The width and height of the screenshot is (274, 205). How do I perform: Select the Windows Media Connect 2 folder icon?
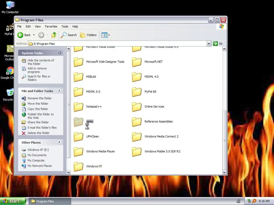137,137
